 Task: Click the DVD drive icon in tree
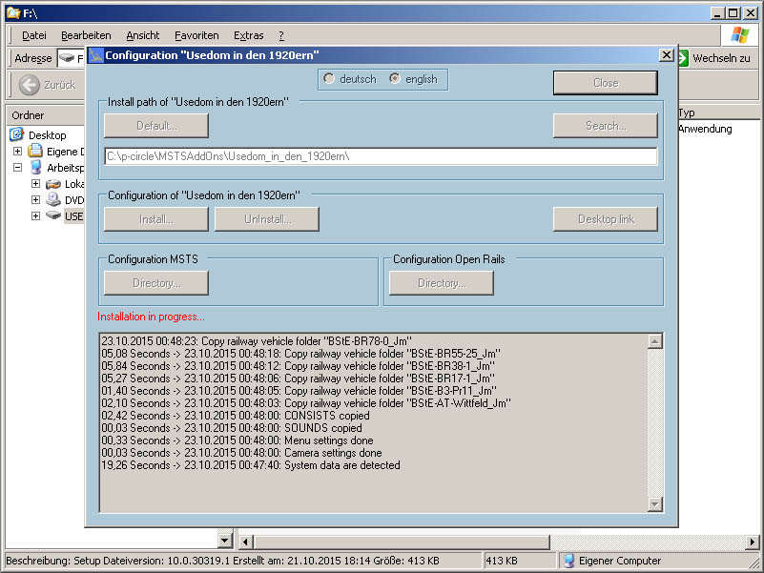[53, 200]
